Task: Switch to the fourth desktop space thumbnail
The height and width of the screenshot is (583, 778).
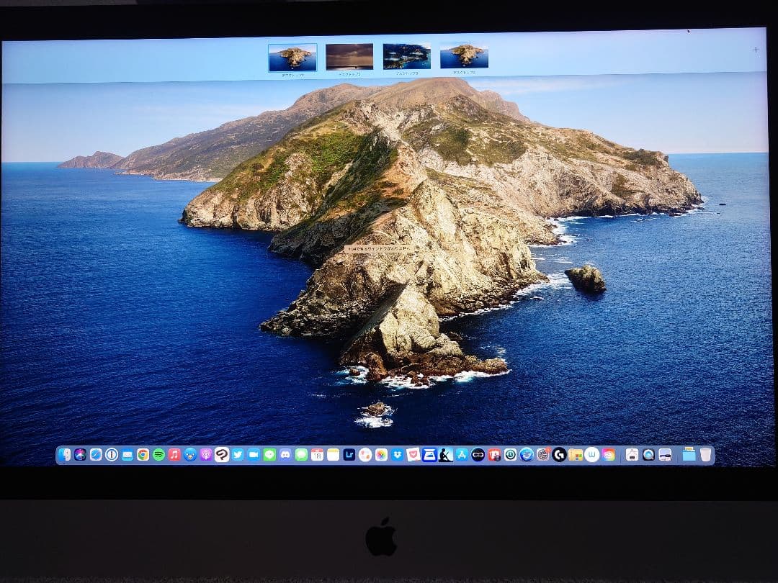Action: coord(465,56)
